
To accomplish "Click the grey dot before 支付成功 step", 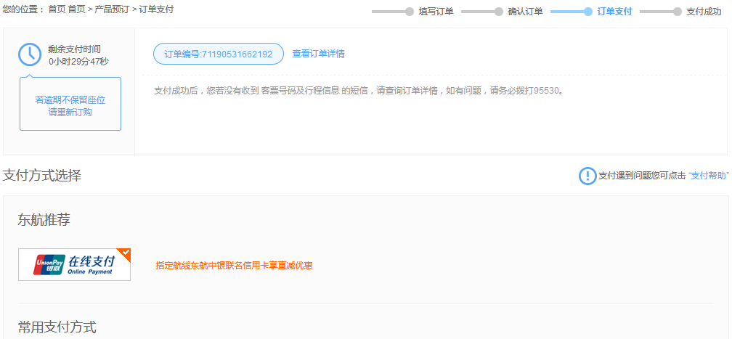I will [x=678, y=12].
